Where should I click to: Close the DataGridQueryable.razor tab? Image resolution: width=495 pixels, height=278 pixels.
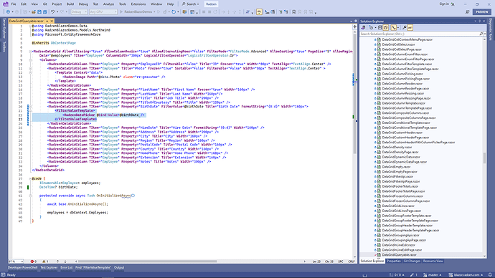click(x=52, y=21)
